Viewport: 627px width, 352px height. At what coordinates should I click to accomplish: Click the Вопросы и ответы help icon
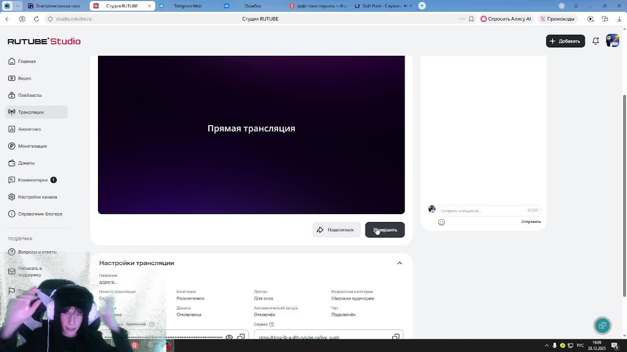(12, 252)
